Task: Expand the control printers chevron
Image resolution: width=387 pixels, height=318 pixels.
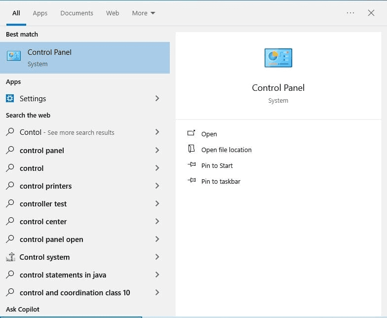Action: pos(157,186)
